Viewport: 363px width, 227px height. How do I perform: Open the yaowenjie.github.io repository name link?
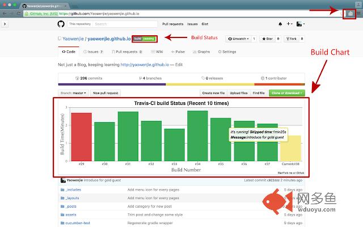click(109, 39)
